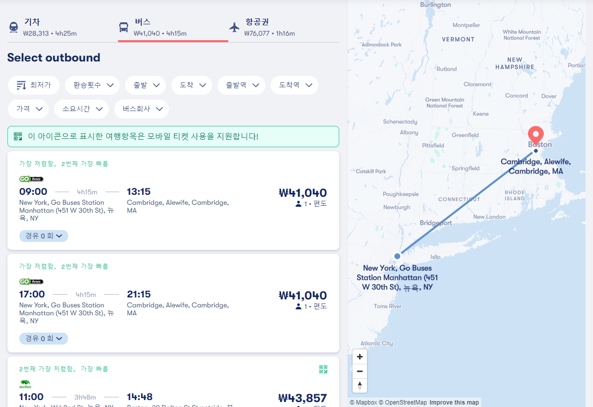Open the 도착 filter dropdown
Viewport: 593px width, 407px height.
[x=192, y=85]
